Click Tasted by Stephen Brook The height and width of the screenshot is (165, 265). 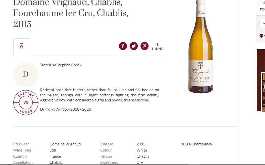pos(61,65)
